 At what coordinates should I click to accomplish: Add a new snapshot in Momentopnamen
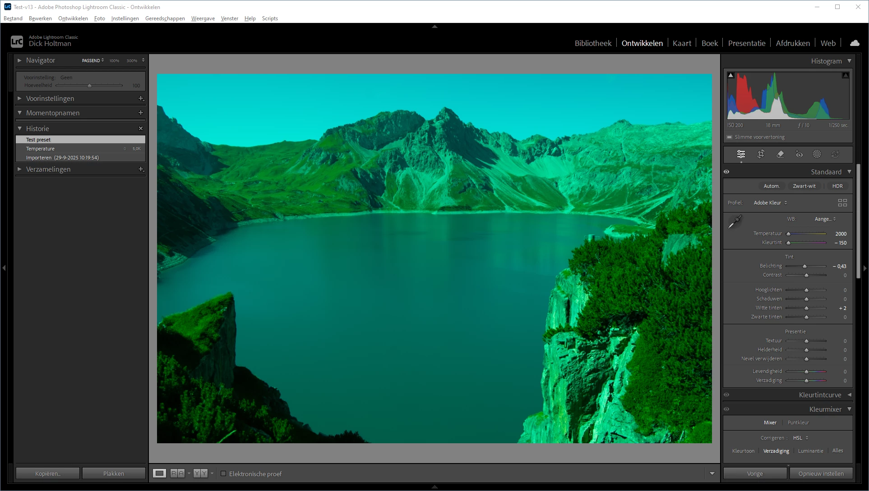pyautogui.click(x=141, y=113)
